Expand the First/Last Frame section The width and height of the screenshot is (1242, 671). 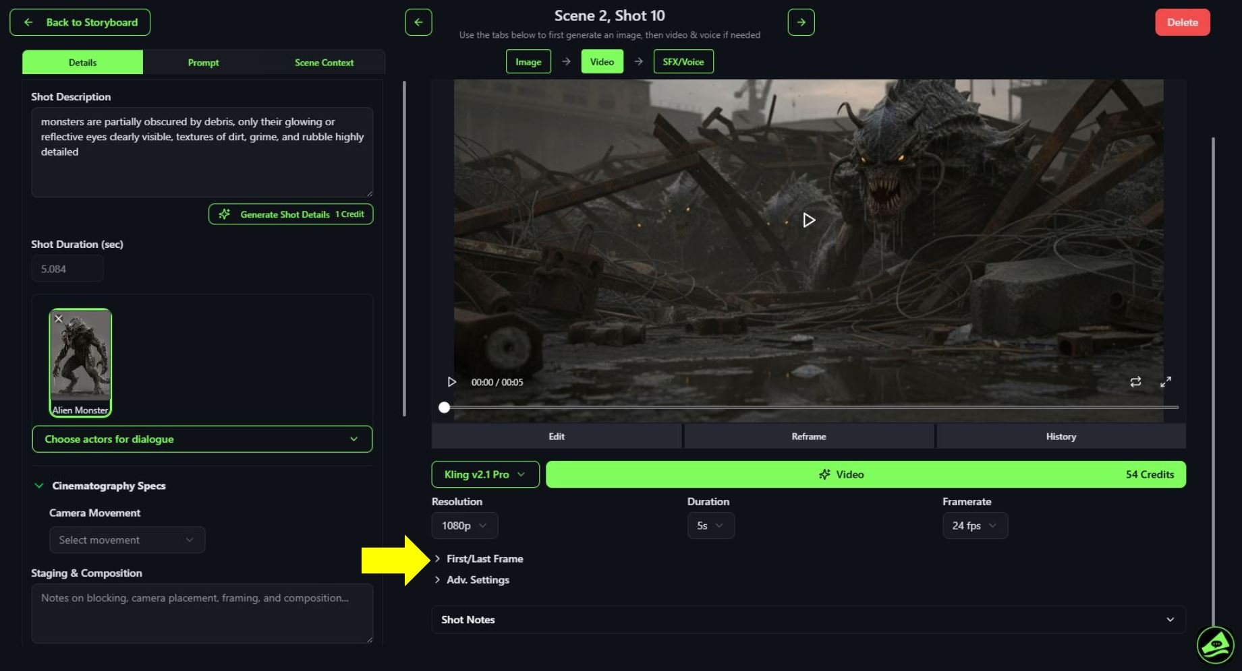click(480, 558)
